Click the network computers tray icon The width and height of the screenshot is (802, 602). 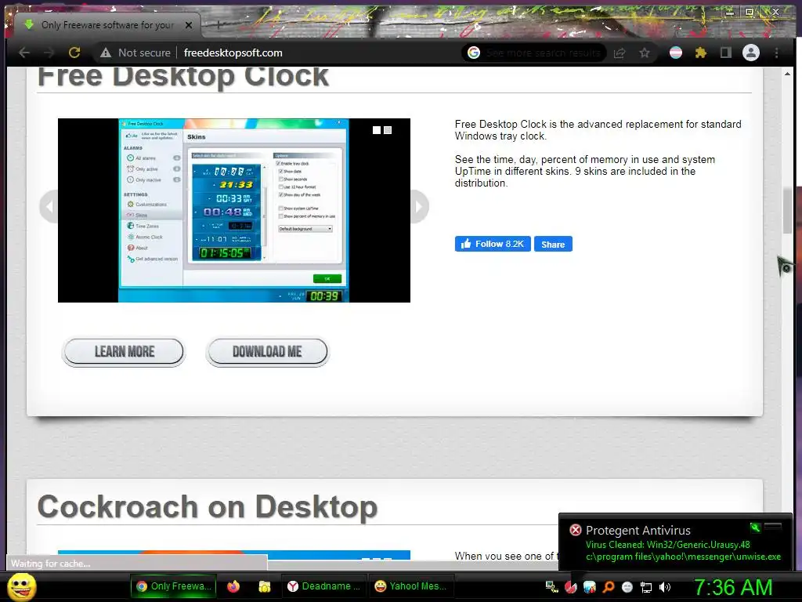point(552,587)
